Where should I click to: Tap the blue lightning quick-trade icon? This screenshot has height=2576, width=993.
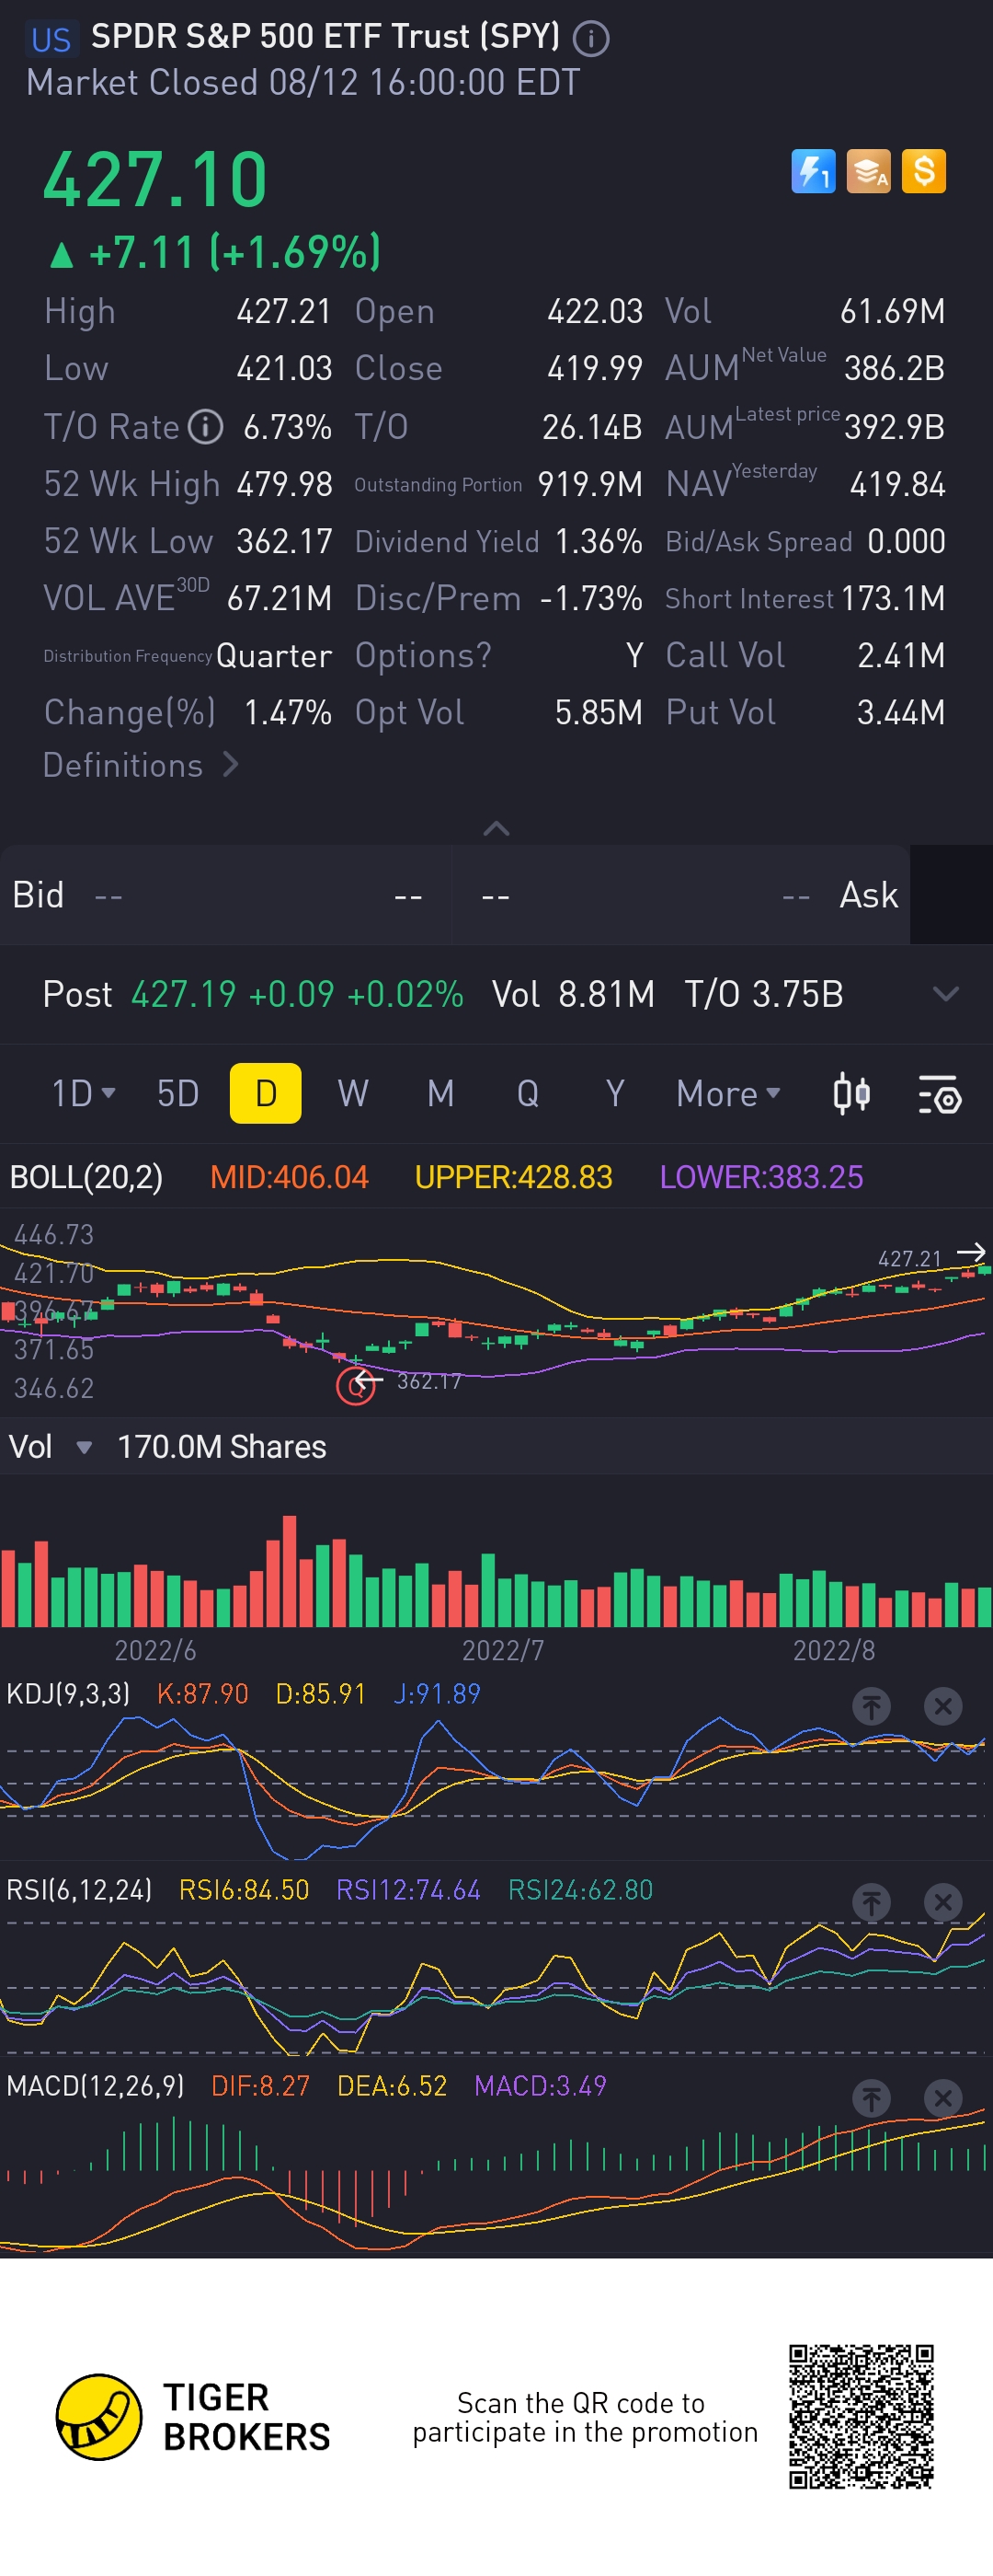click(813, 171)
